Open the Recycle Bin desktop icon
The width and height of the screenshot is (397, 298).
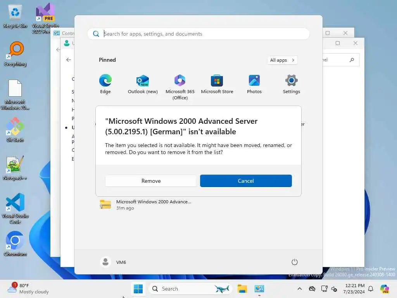click(x=15, y=16)
